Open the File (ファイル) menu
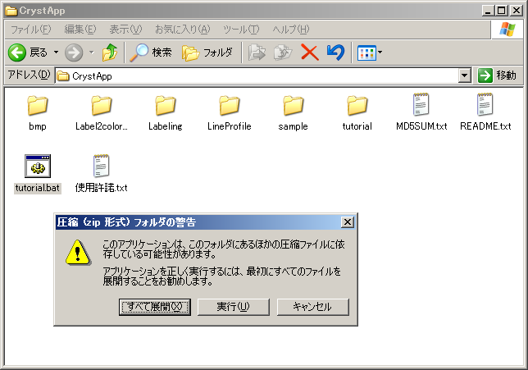This screenshot has height=370, width=528. coord(30,30)
